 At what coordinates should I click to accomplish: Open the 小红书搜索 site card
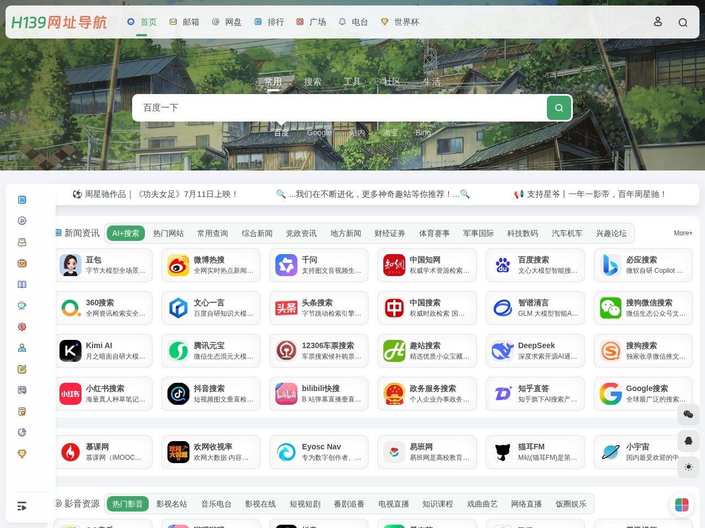(x=104, y=394)
